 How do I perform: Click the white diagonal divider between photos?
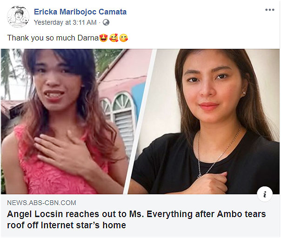[x=140, y=121]
